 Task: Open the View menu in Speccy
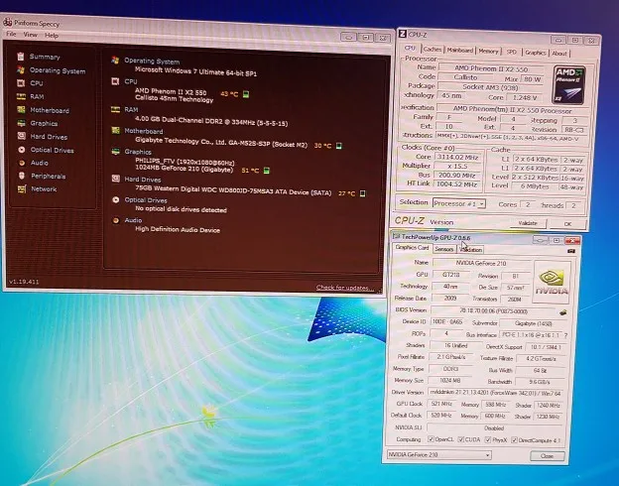point(30,35)
